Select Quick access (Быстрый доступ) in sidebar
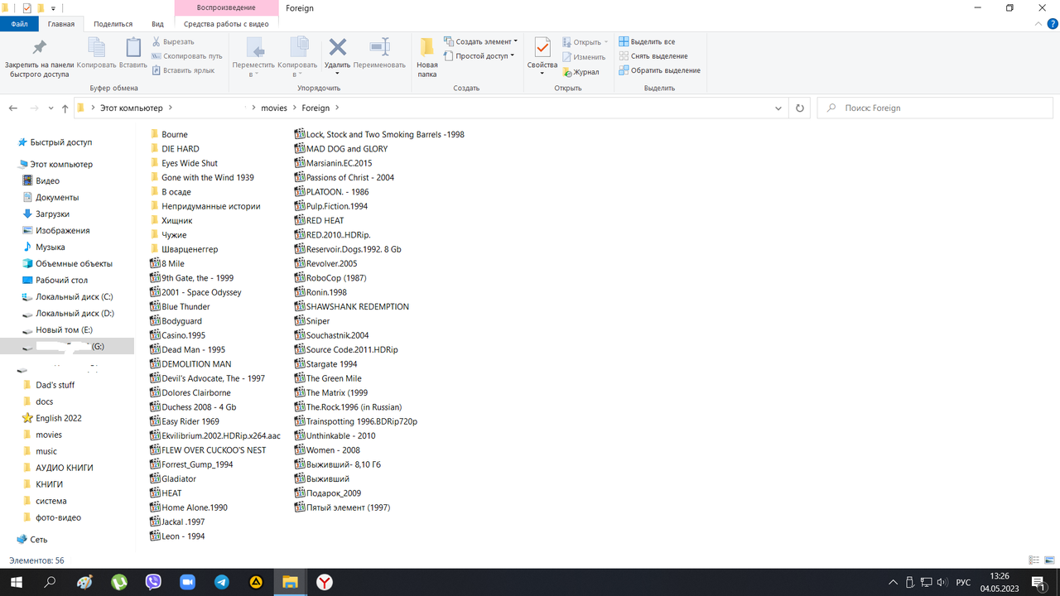The width and height of the screenshot is (1060, 596). pos(61,142)
